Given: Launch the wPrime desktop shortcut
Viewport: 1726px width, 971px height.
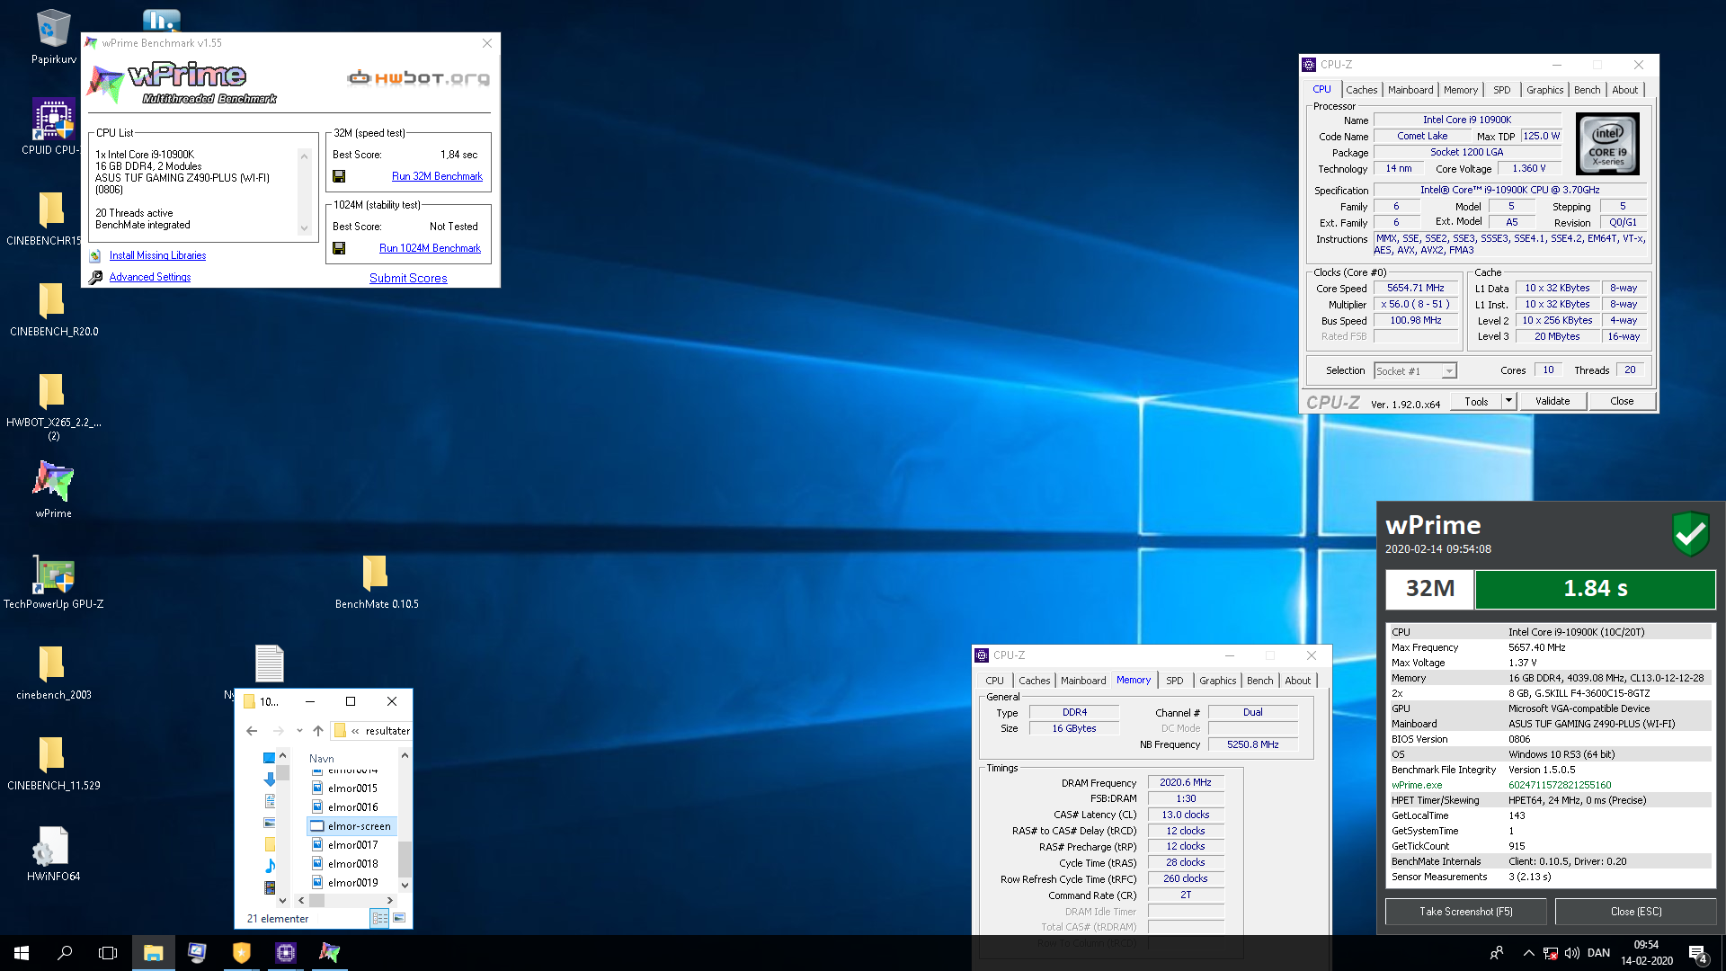Looking at the screenshot, I should [x=53, y=490].
